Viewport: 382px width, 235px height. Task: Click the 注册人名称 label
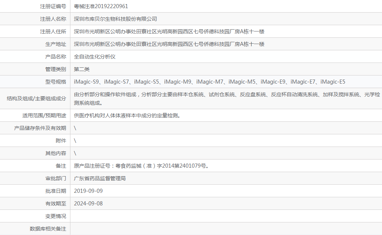[53, 19]
